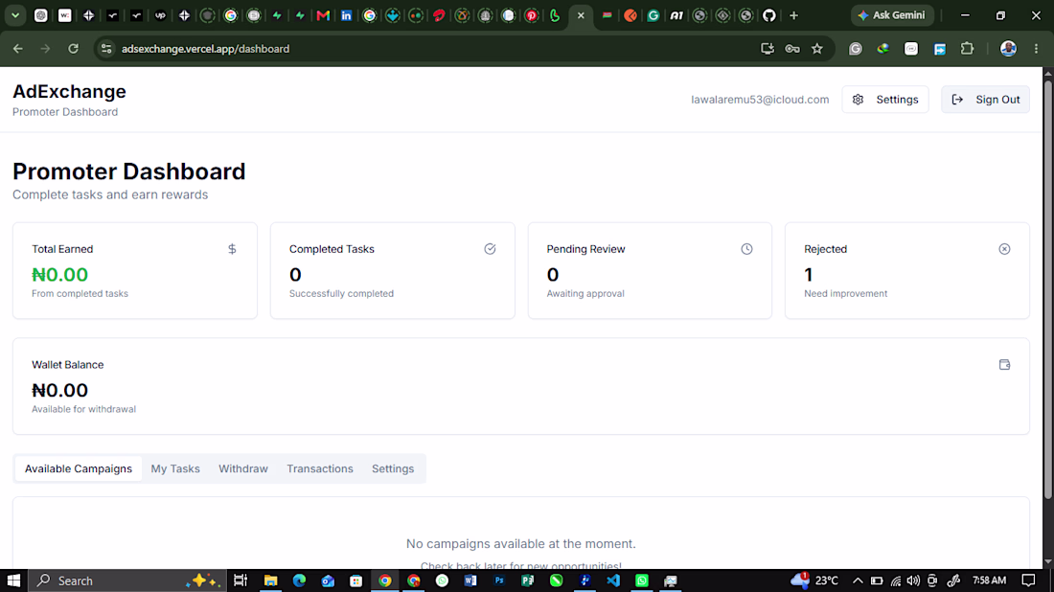Click the Sign Out arrow icon
The image size is (1054, 592).
coord(957,100)
